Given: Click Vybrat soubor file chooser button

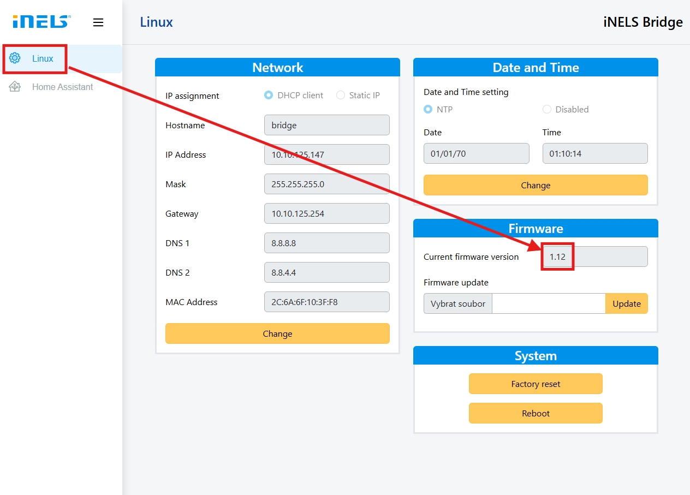Looking at the screenshot, I should pyautogui.click(x=457, y=303).
